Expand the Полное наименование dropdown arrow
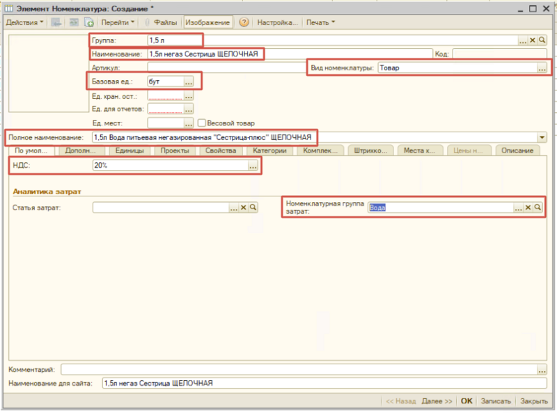The image size is (557, 413). click(542, 137)
